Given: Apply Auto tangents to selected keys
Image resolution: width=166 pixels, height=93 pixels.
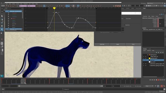Looking at the screenshot, I should (x=44, y=6).
